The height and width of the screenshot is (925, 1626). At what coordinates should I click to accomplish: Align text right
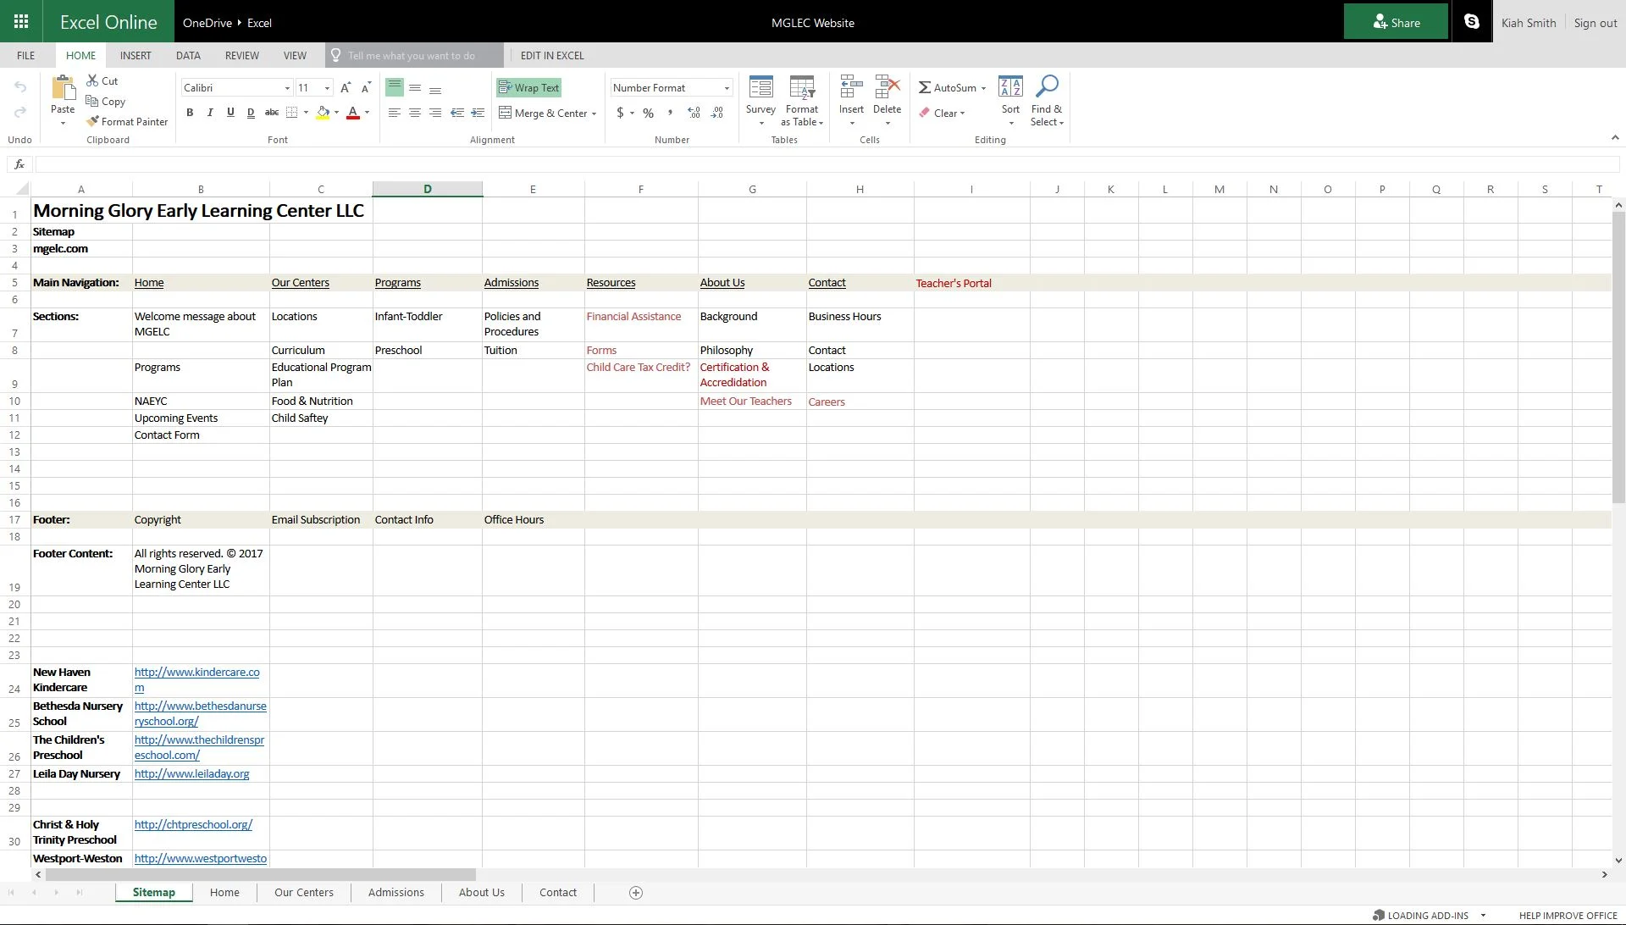435,113
